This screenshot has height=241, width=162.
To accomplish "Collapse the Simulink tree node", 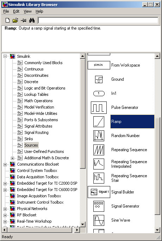I will pyautogui.click(x=5, y=56).
